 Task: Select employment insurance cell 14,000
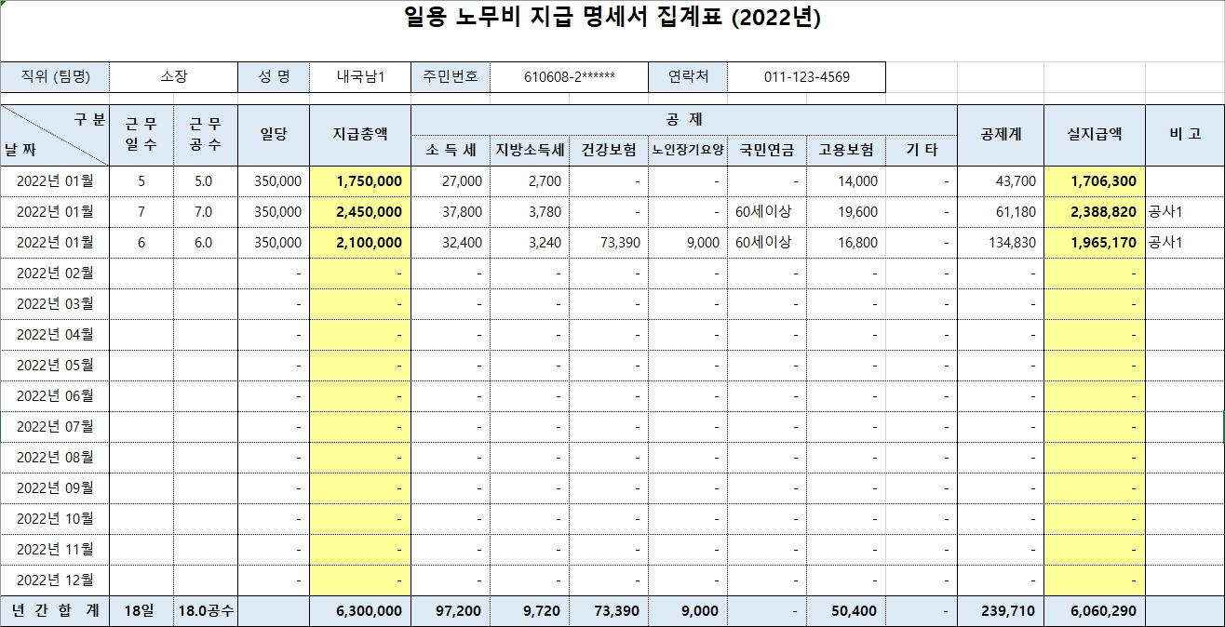(x=845, y=181)
